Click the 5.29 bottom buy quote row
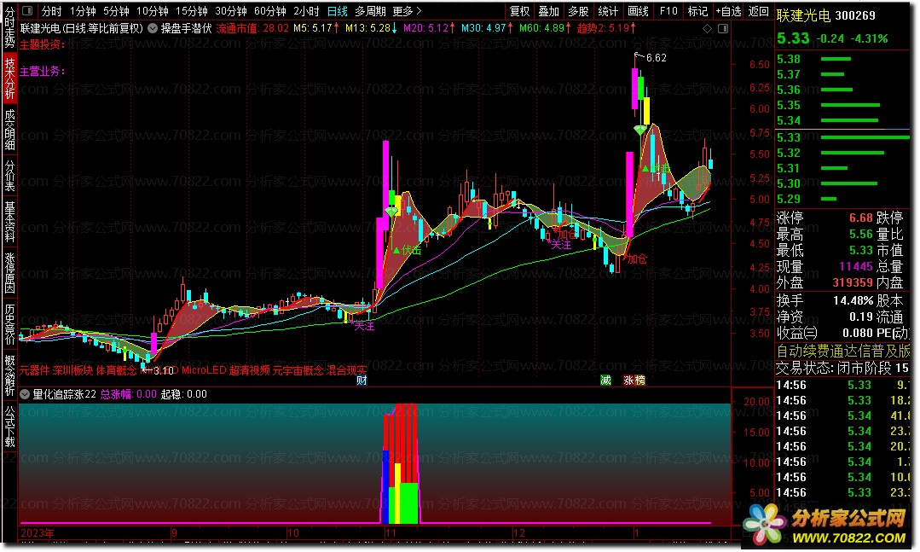 point(842,199)
